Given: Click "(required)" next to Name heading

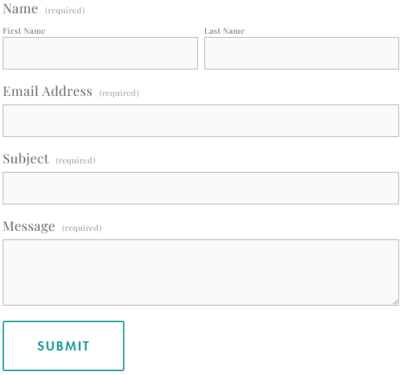Looking at the screenshot, I should (x=65, y=11).
